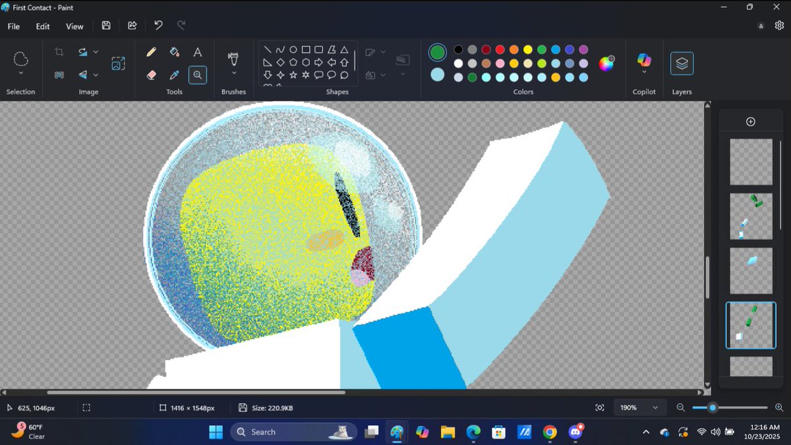Viewport: 791px width, 445px height.
Task: Pick the Oval callout shape
Action: (x=332, y=74)
